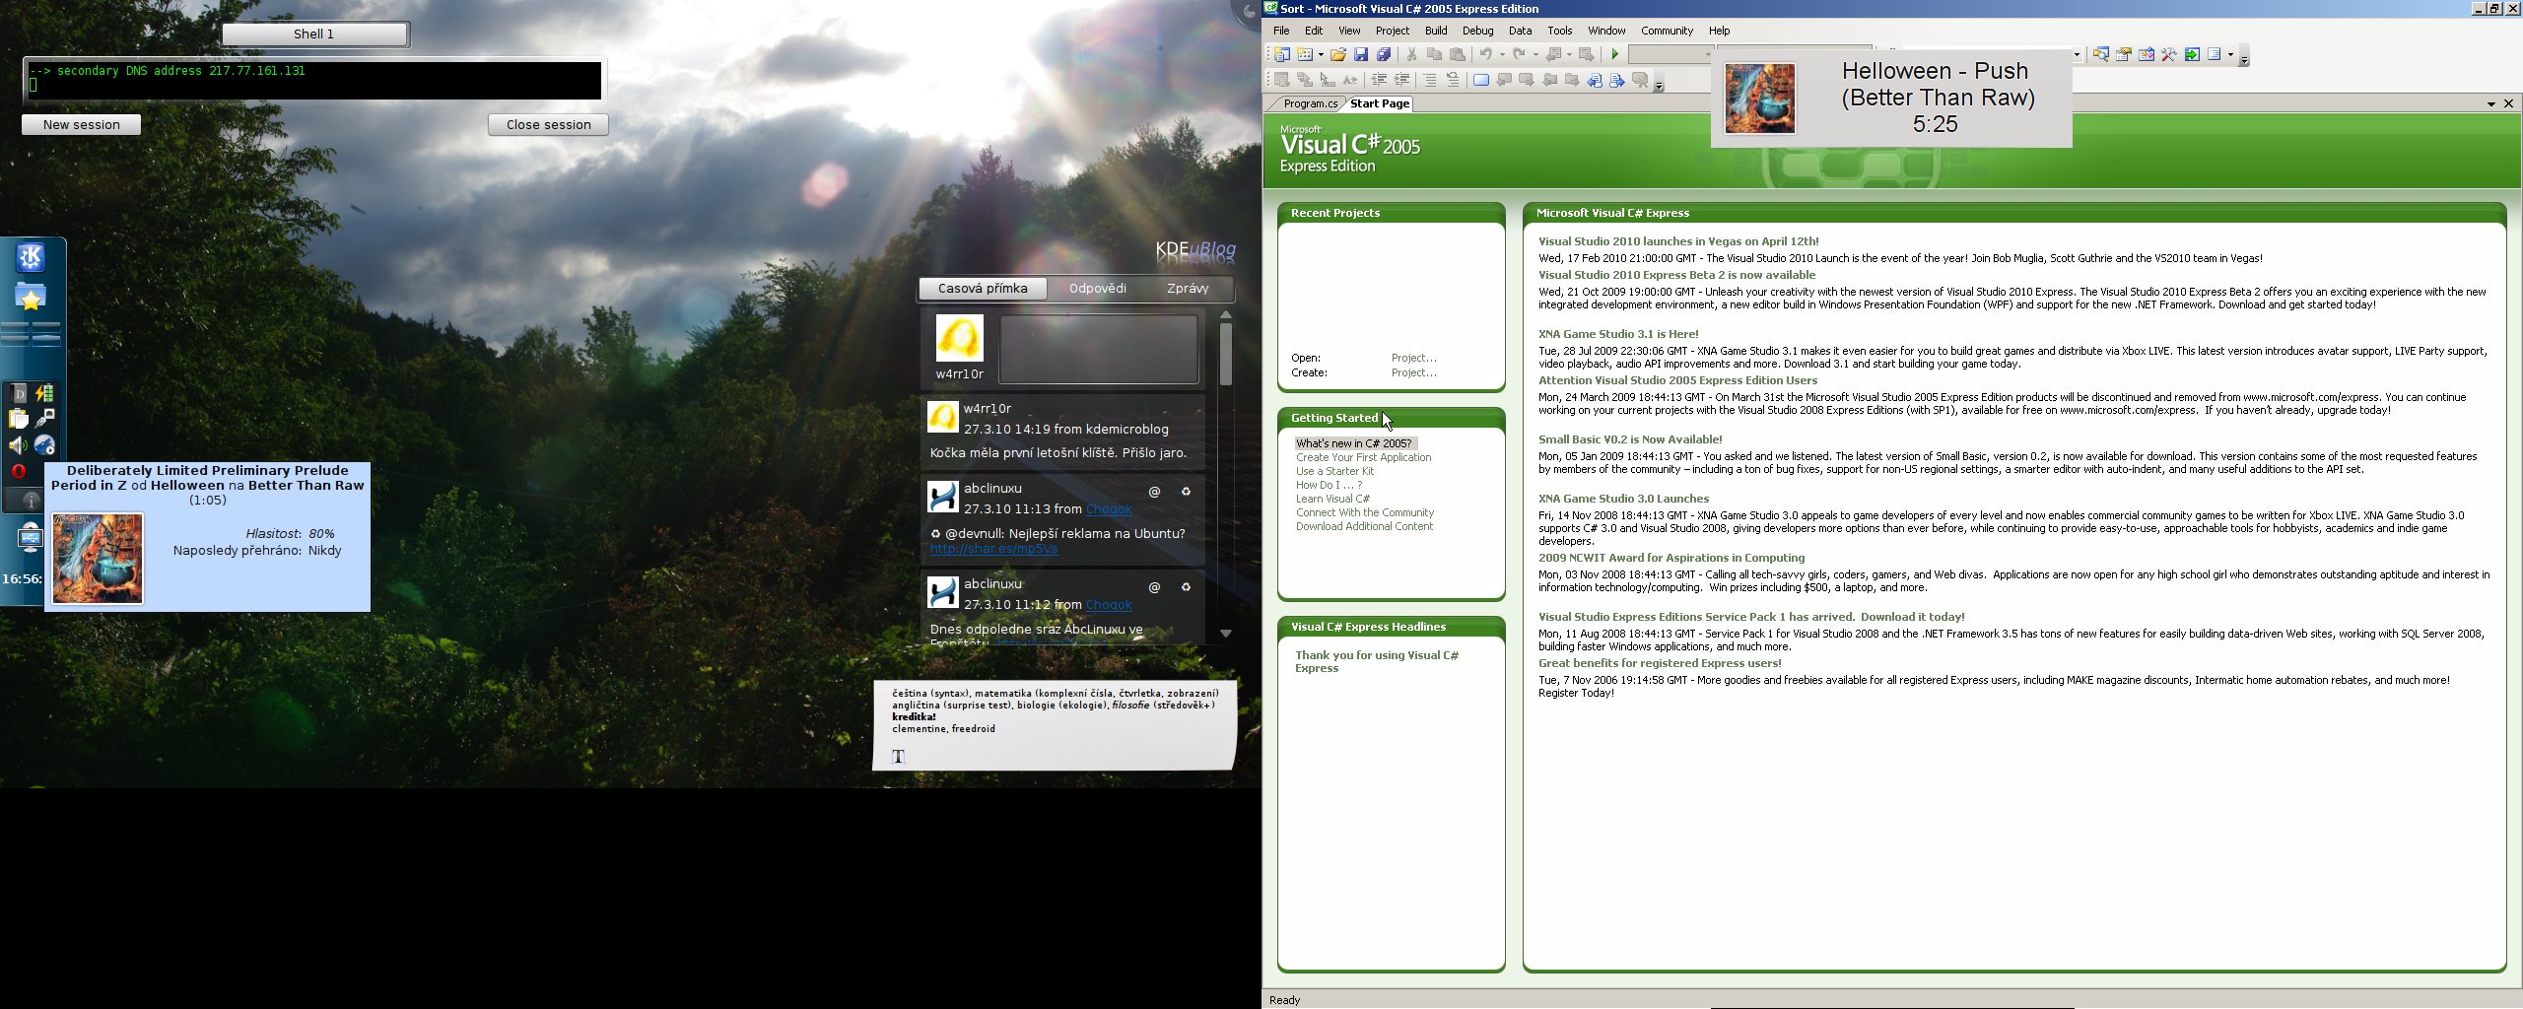Open Visual Studio 2010 launches in Vegas headline
The height and width of the screenshot is (1009, 2523).
point(1678,241)
